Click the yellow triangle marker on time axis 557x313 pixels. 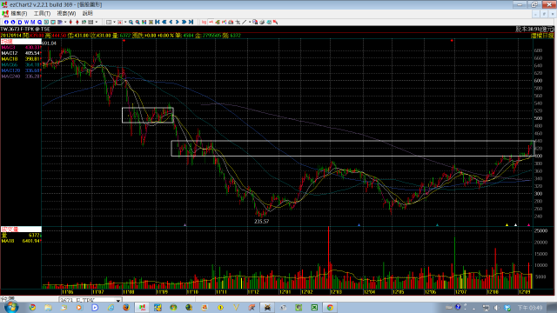pos(507,224)
